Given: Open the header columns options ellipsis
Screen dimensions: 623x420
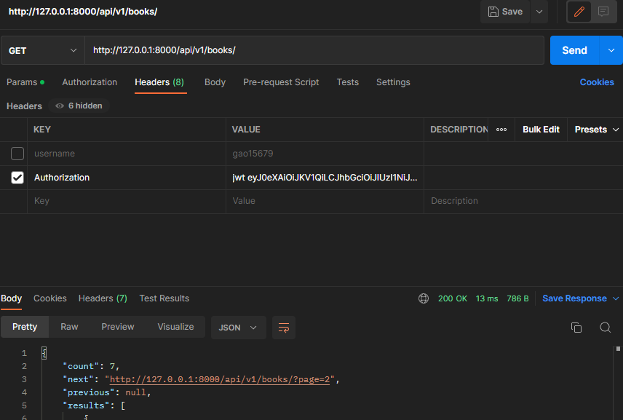Looking at the screenshot, I should pyautogui.click(x=501, y=130).
